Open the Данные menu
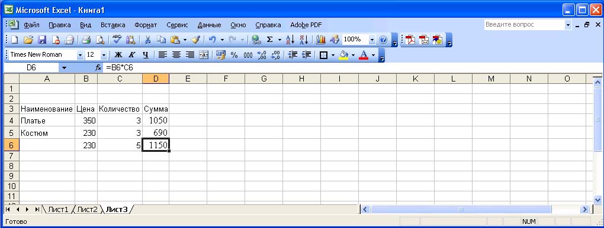Viewport: 604px width, 228px height. pyautogui.click(x=209, y=25)
